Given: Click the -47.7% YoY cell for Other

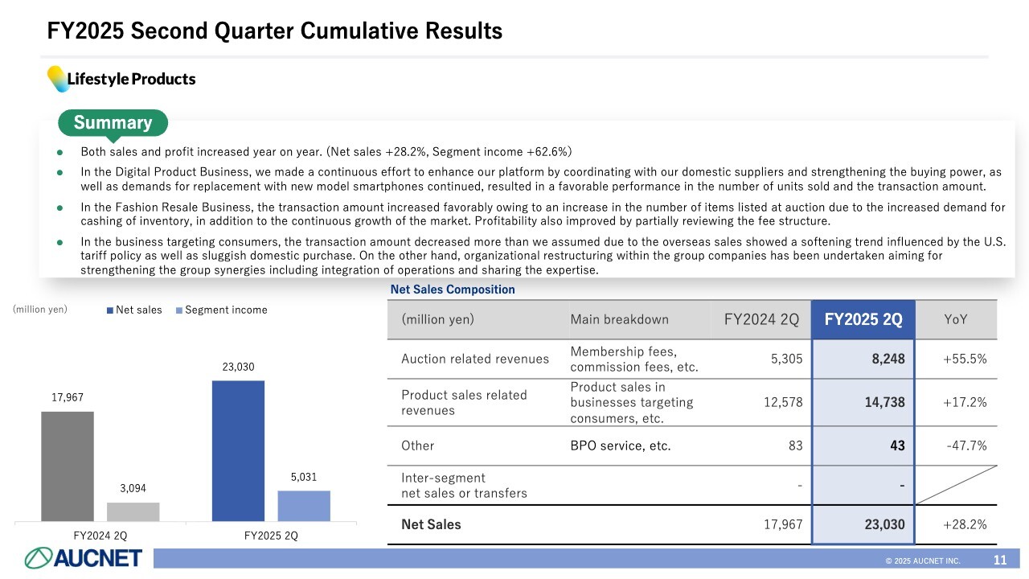Looking at the screenshot, I should pos(965,446).
